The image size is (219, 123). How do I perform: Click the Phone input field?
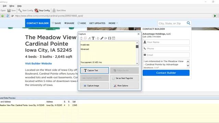point(166,49)
